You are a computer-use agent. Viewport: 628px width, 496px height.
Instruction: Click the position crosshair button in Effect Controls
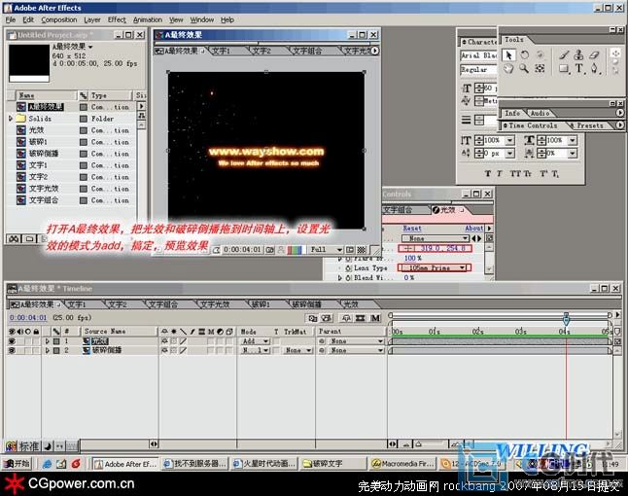[x=407, y=248]
